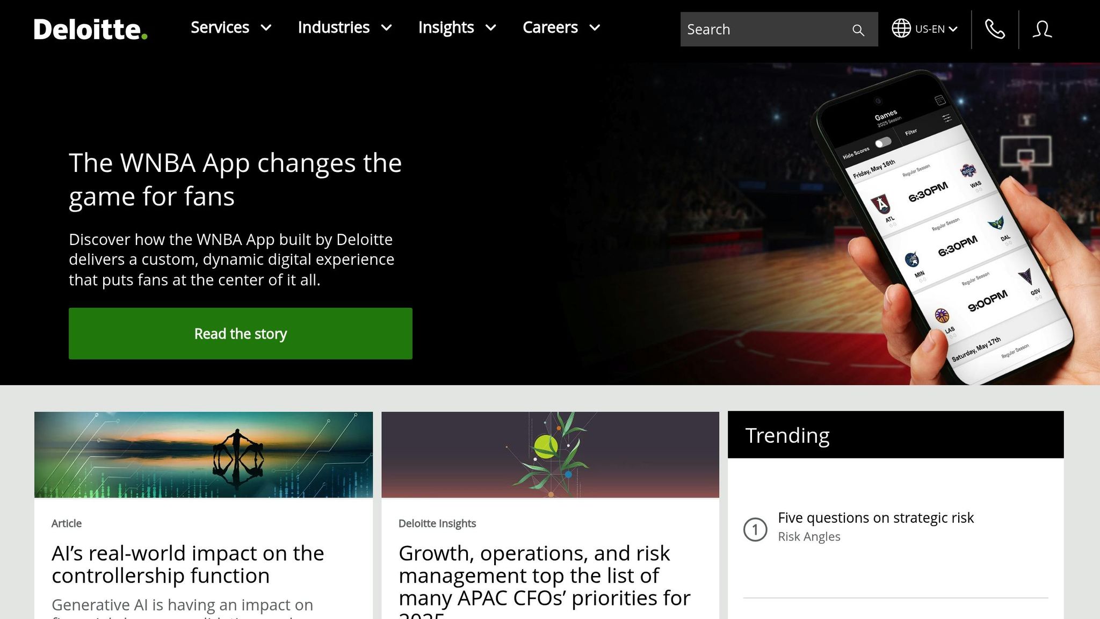Screen dimensions: 1100x619
Task: Click the number 1 trending circle
Action: point(755,530)
